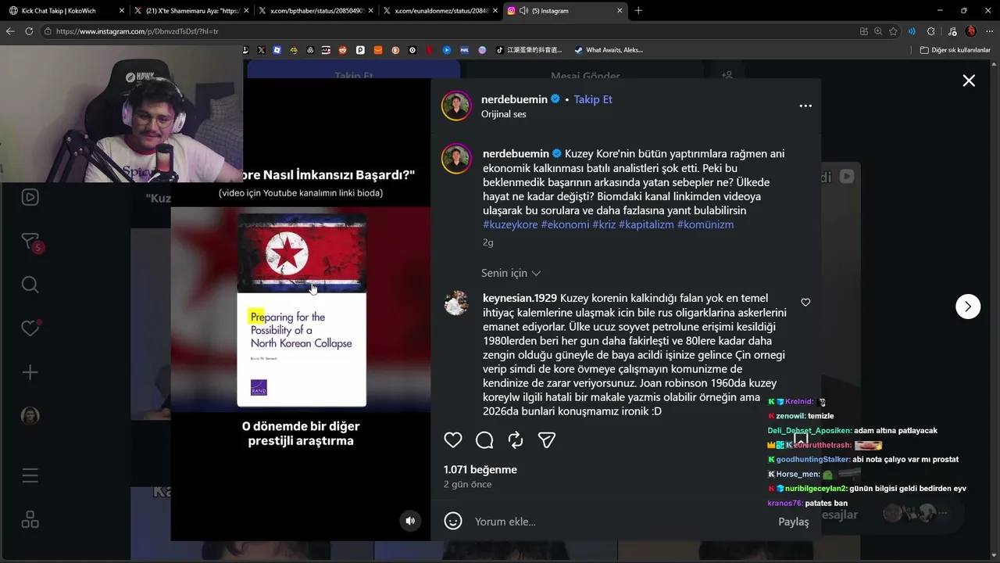Viewport: 1000px width, 563px height.
Task: Open the media control music note icon
Action: [x=951, y=31]
